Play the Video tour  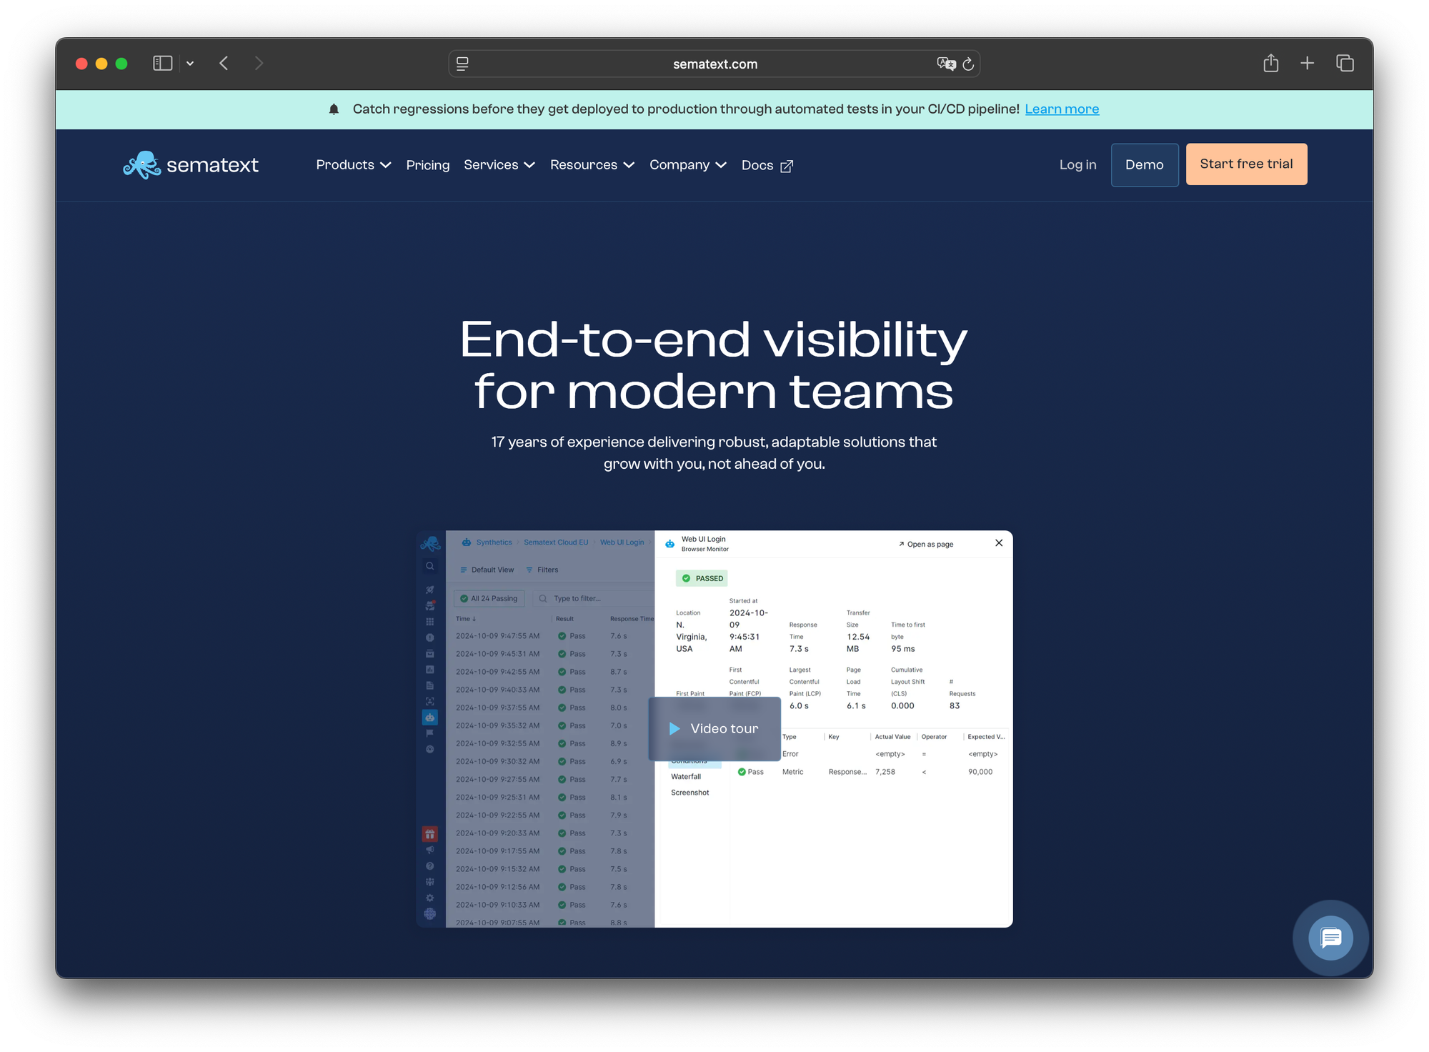tap(714, 729)
